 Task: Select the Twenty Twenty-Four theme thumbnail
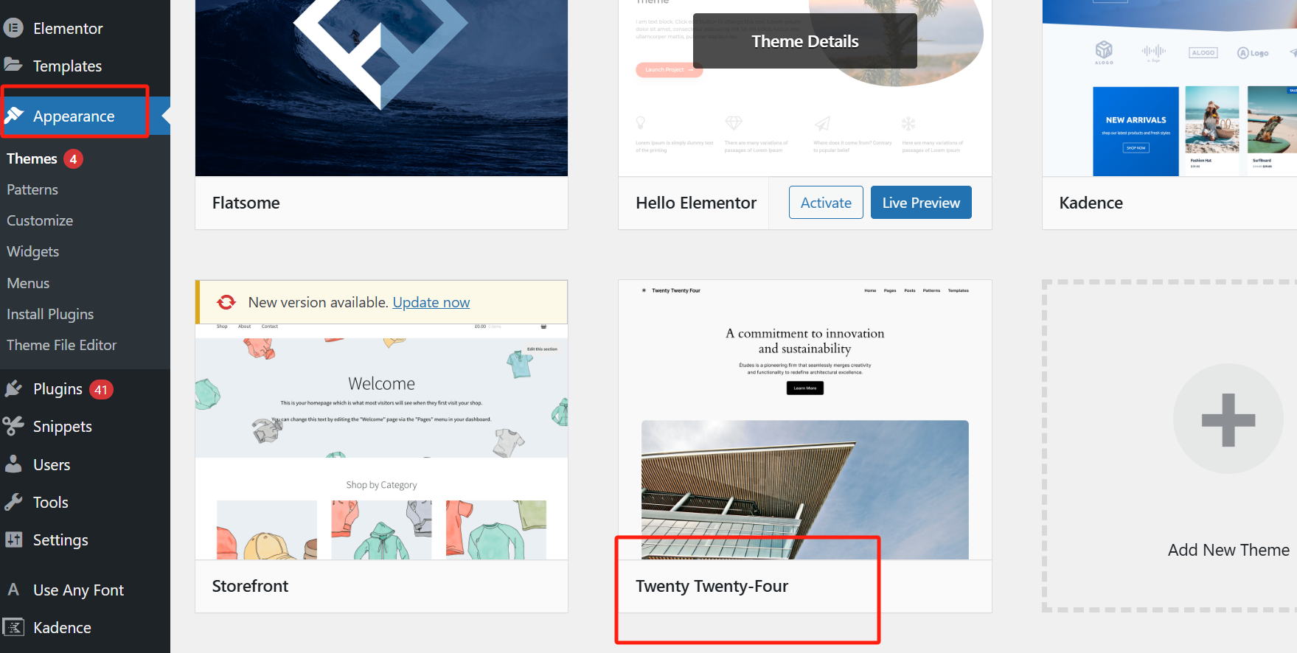point(805,420)
